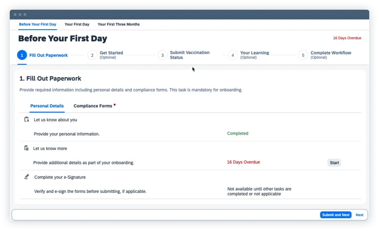Click the red 16 Days Overdue header notice
The image size is (379, 231).
(347, 38)
